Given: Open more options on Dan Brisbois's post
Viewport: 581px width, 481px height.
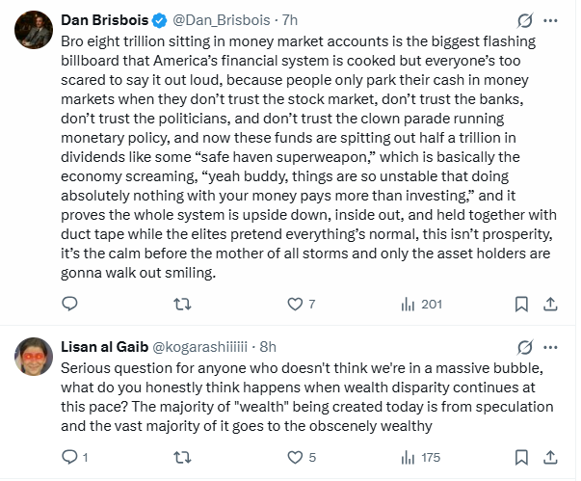Looking at the screenshot, I should click(550, 20).
